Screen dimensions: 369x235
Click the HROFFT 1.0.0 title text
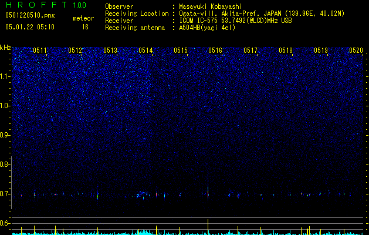(46, 5)
